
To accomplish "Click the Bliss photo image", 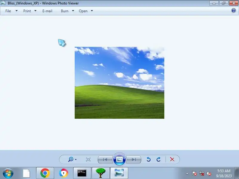I will 119,83.
